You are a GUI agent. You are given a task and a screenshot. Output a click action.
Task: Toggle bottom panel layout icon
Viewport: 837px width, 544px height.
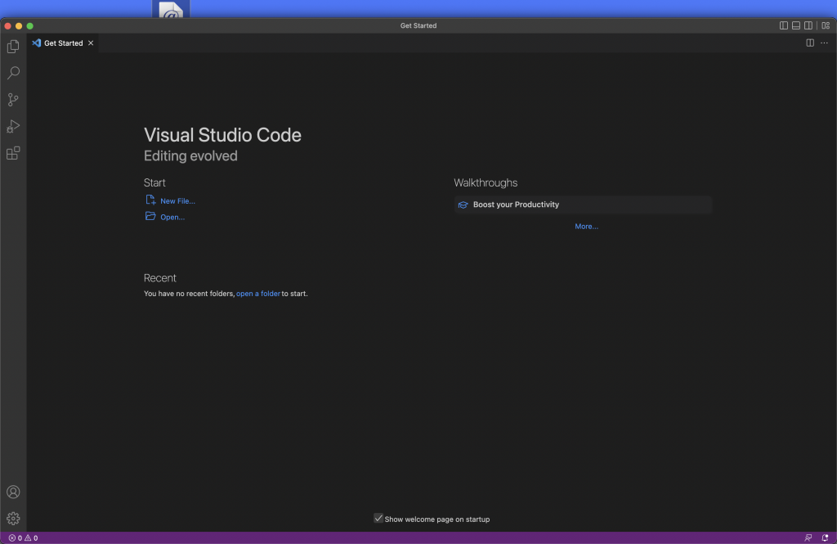click(796, 25)
